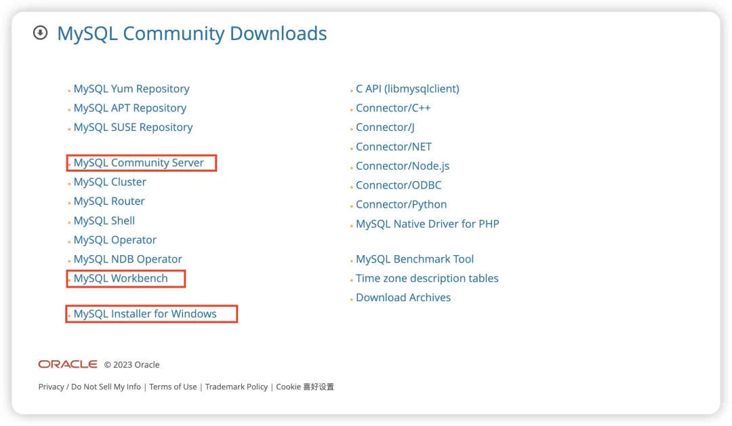Viewport: 732px width, 426px height.
Task: Open the MySQL Cluster page
Action: pos(110,182)
